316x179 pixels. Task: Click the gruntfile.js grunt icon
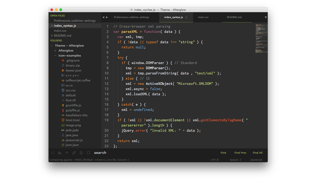click(63, 105)
